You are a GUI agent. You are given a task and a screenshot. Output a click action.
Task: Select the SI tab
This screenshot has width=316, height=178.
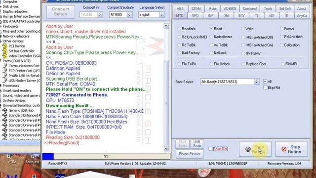pos(286,16)
